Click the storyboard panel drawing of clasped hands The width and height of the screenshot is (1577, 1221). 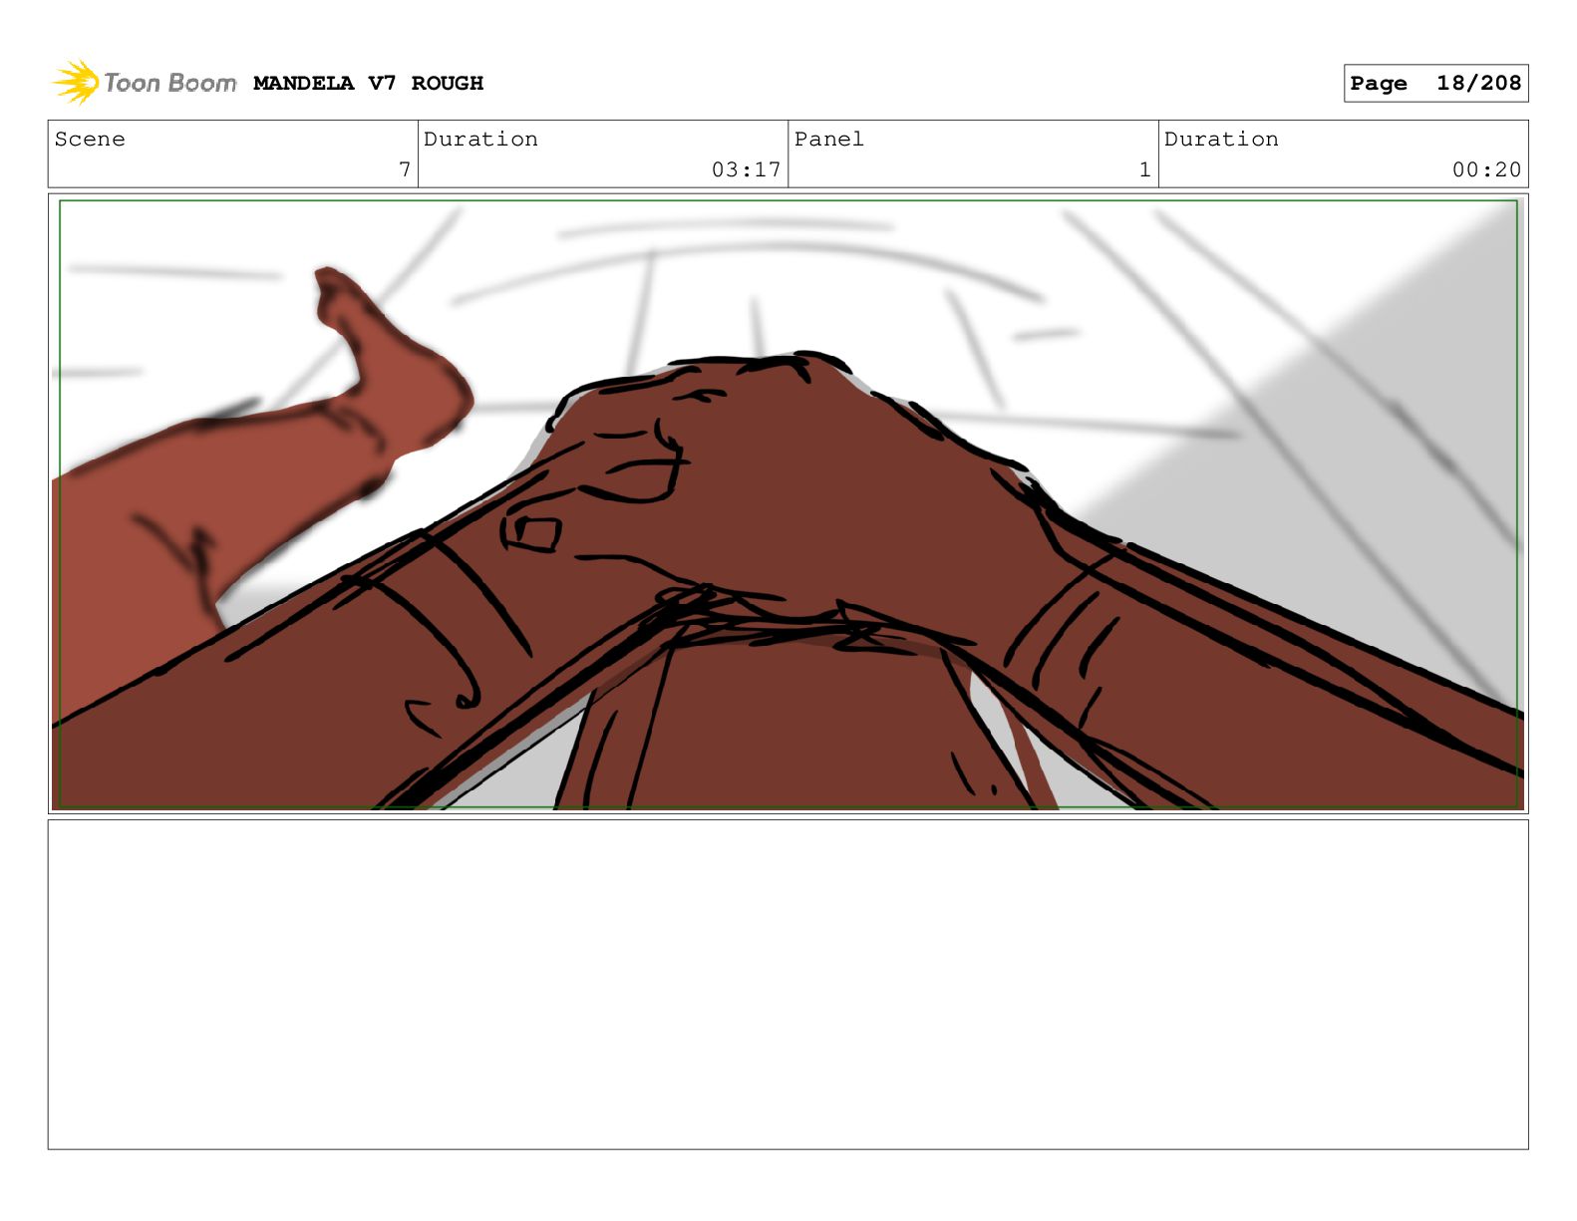pos(788,503)
